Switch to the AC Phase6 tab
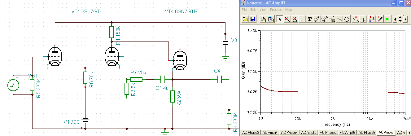Screen dimensions: 411x136 click(x=367, y=133)
